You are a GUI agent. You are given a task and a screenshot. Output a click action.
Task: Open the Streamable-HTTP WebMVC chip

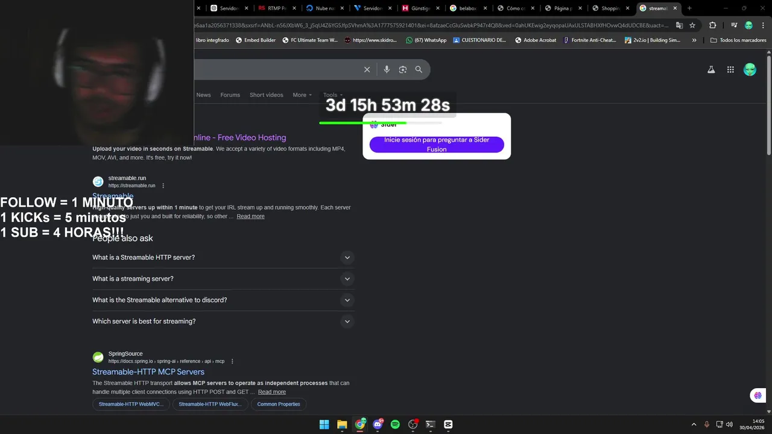tap(131, 404)
